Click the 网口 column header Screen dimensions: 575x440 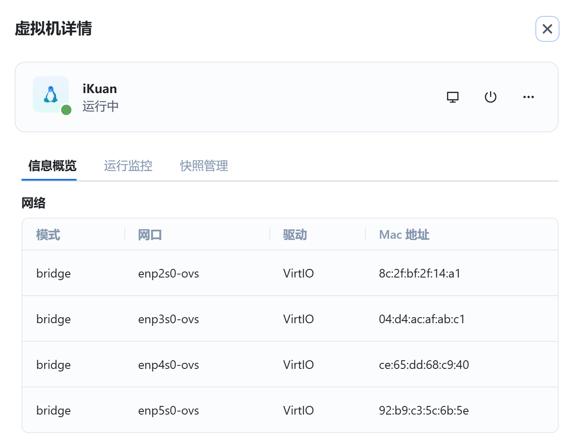coord(150,235)
